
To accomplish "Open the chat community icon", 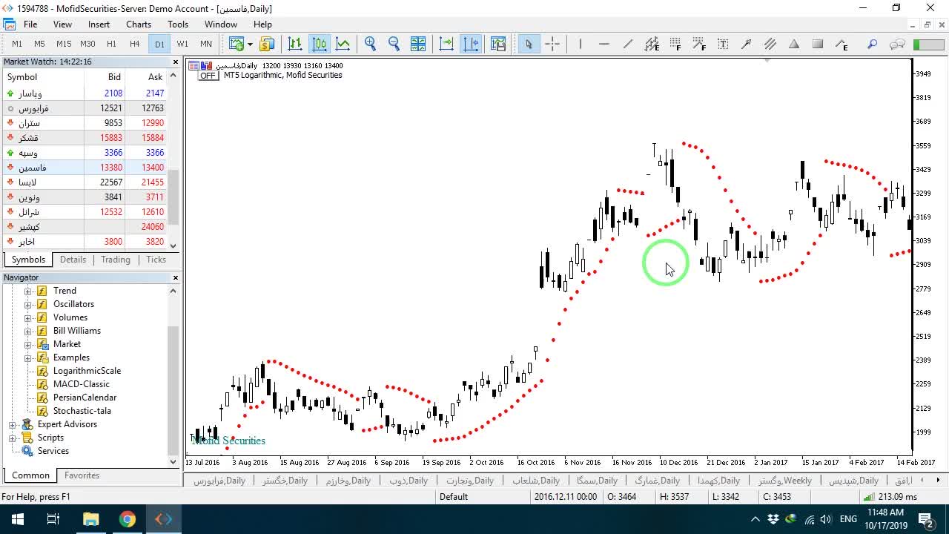I will (897, 44).
